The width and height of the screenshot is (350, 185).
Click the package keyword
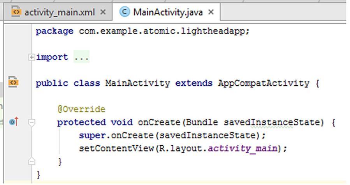pyautogui.click(x=55, y=31)
